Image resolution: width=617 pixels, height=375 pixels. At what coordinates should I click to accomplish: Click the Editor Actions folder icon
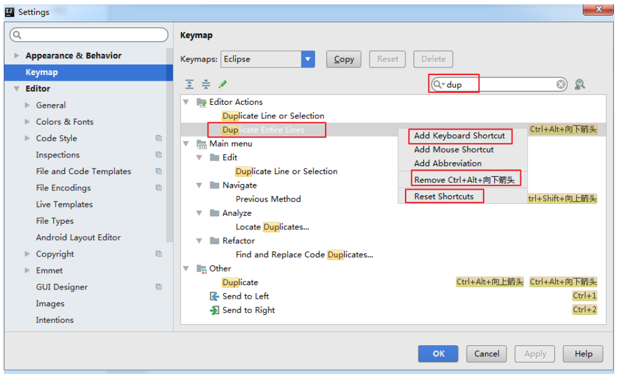point(202,102)
